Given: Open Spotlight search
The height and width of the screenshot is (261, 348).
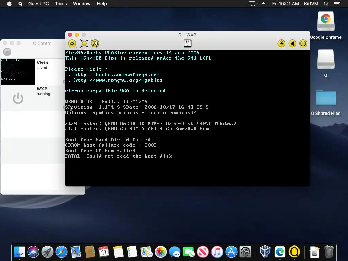Looking at the screenshot, I should coord(326,4).
